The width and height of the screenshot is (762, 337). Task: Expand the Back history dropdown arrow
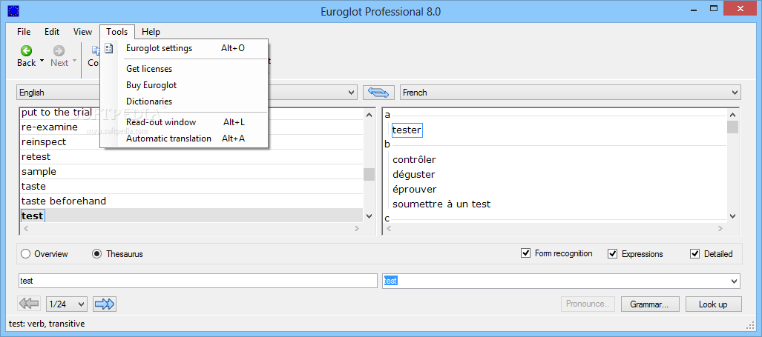[42, 61]
